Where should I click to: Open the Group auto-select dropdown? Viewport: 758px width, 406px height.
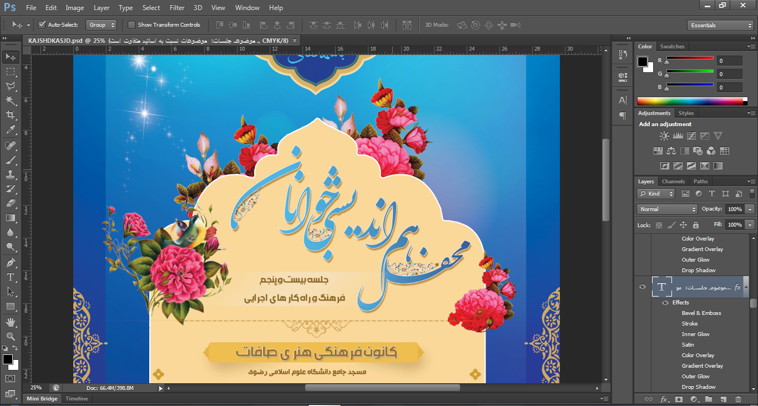102,25
